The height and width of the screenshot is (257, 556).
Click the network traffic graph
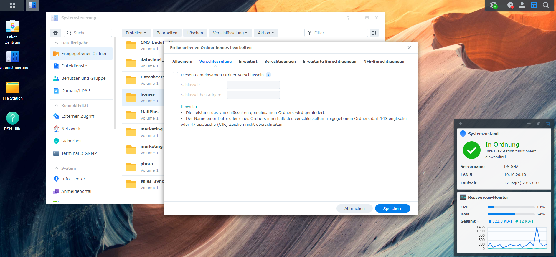pos(517,238)
